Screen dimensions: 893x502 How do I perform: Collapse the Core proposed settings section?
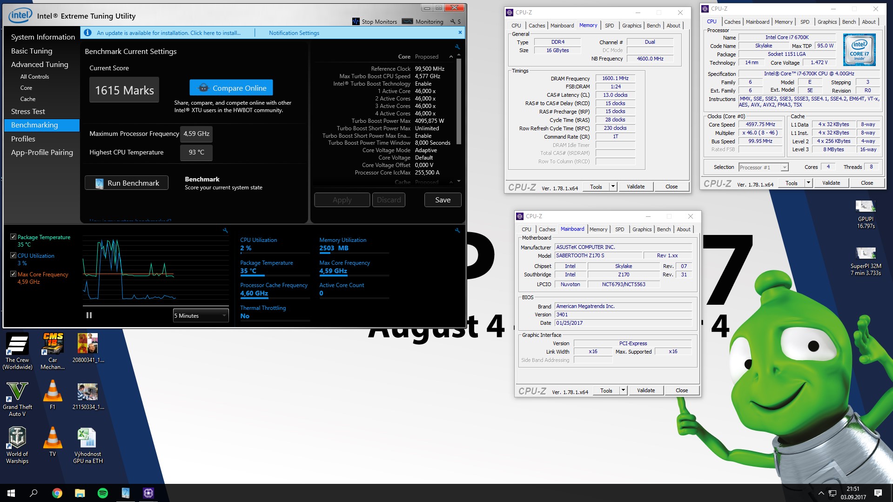[x=450, y=57]
